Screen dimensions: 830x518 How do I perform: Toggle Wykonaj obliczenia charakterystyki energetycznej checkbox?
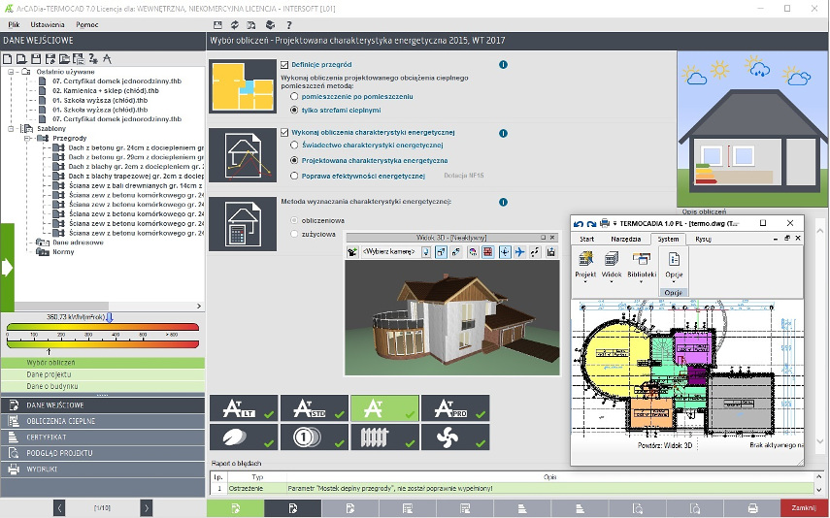284,133
